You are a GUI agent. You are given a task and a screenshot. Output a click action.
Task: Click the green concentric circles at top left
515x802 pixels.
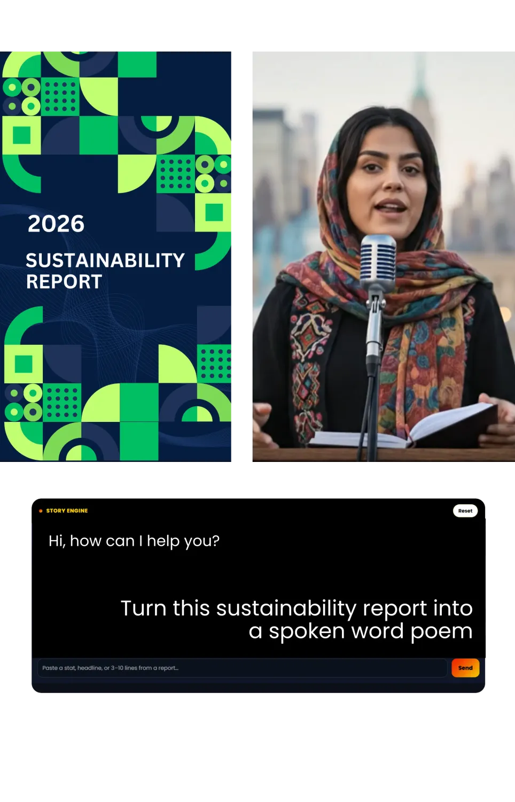21,96
